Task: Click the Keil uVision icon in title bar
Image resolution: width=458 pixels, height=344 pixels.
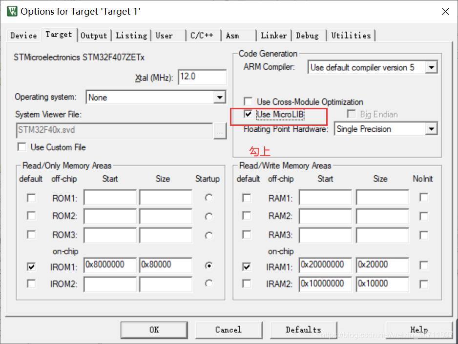Action: coord(12,11)
